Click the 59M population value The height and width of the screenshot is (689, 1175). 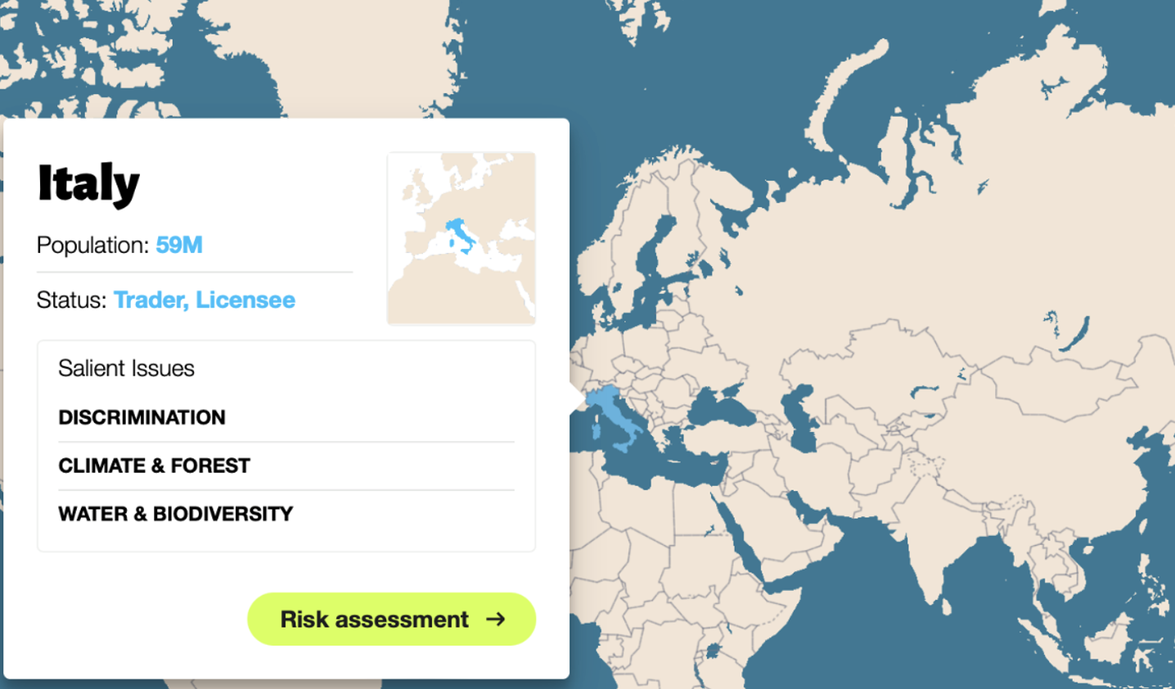click(x=178, y=245)
